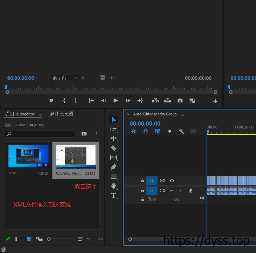The width and height of the screenshot is (256, 253).
Task: Select the Track Select Forward tool
Action: [113, 129]
